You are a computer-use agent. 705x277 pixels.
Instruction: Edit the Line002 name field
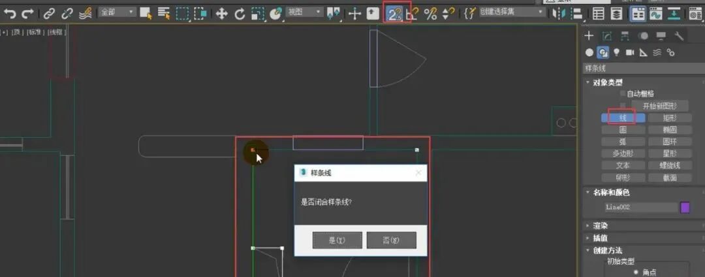640,207
